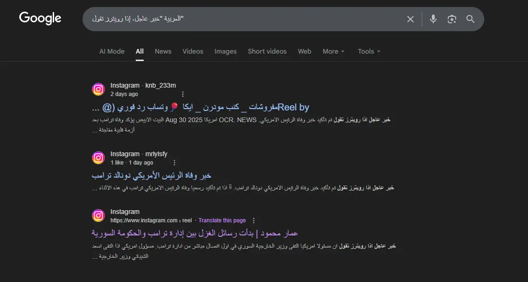528x282 pixels.
Task: Switch to Web tab
Action: (x=305, y=51)
